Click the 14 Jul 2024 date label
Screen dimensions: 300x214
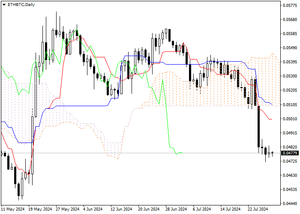point(231,209)
